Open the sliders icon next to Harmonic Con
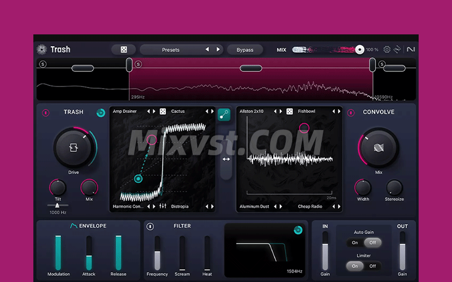Viewport: 452px width, 282px height. pos(163,206)
